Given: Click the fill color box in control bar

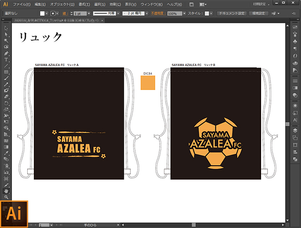Looking at the screenshot, I should coord(42,14).
